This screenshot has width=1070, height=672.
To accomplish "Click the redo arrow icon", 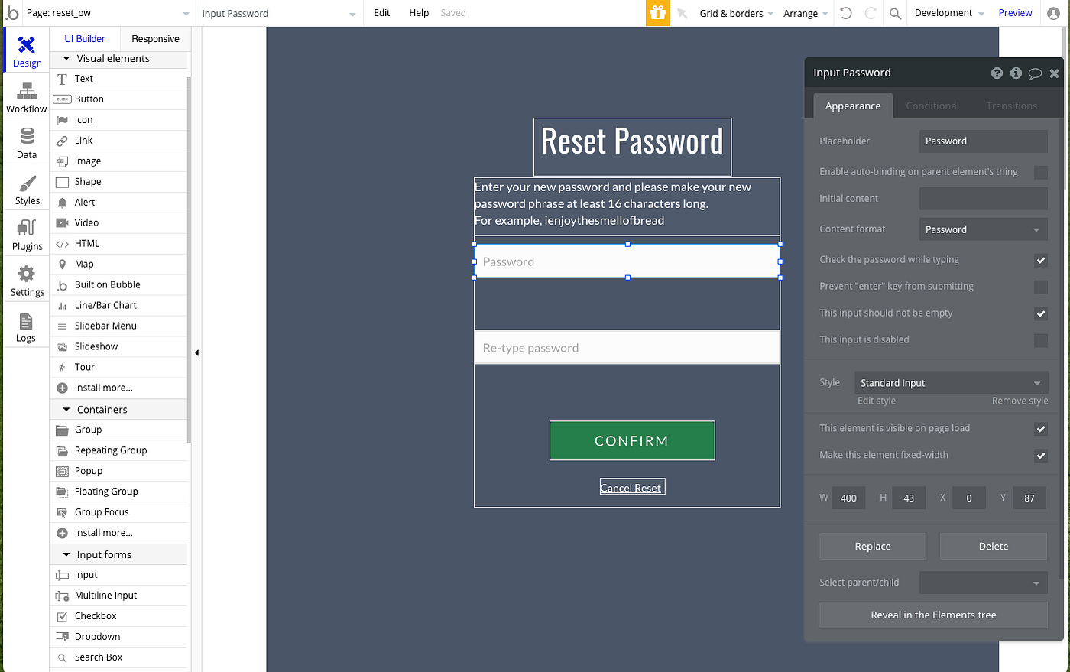I will tap(871, 13).
